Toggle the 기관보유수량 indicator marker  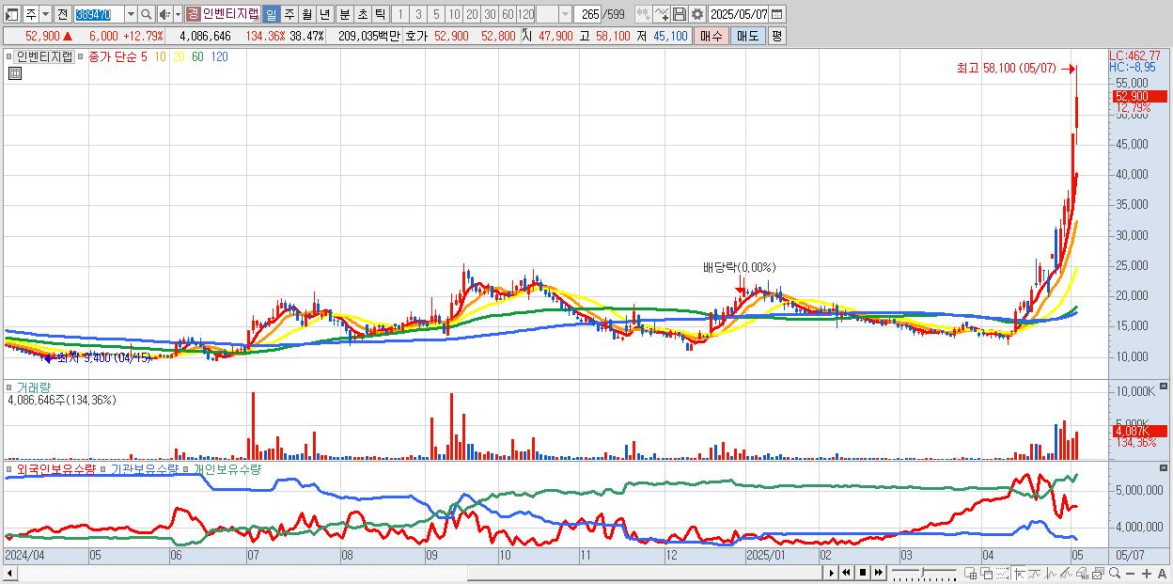pos(104,468)
